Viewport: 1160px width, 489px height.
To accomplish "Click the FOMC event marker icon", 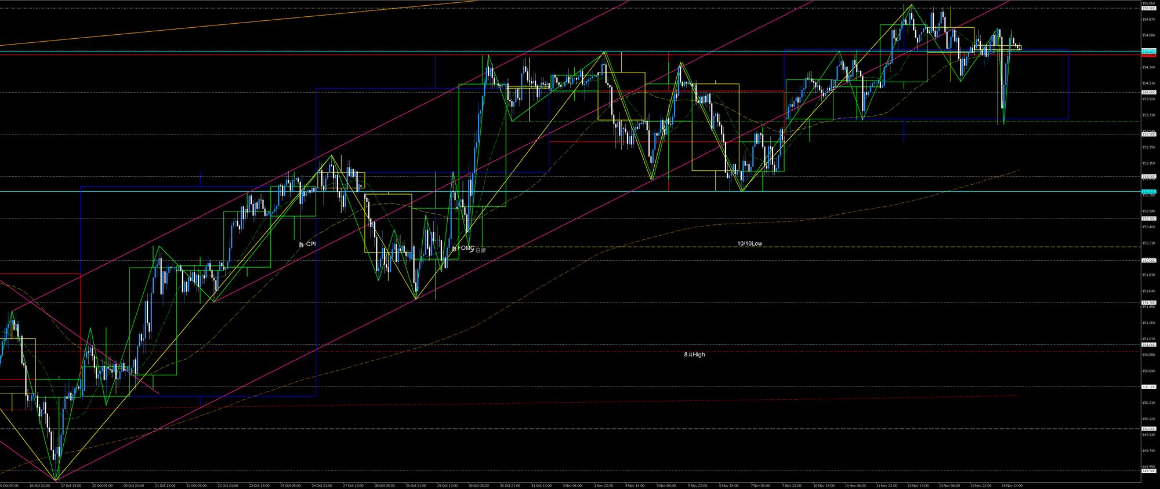I will click(x=454, y=248).
